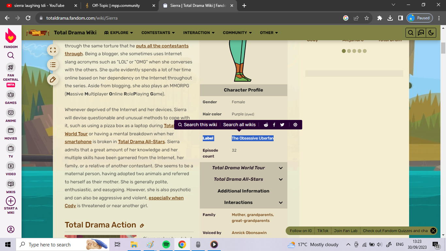Reload the current page
Screen dimensions: 446x251
click(x=28, y=18)
